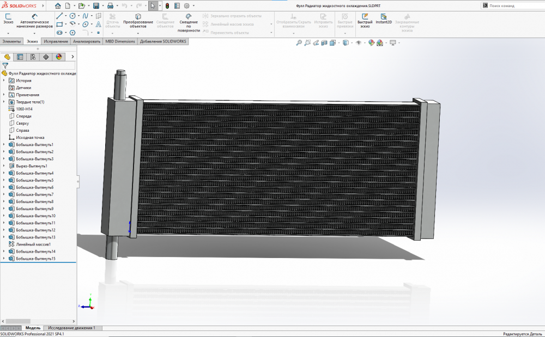The height and width of the screenshot is (337, 545).
Task: Toggle Instant2D mode
Action: tap(384, 20)
